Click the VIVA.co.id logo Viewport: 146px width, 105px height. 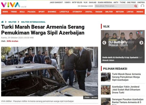click(14, 5)
